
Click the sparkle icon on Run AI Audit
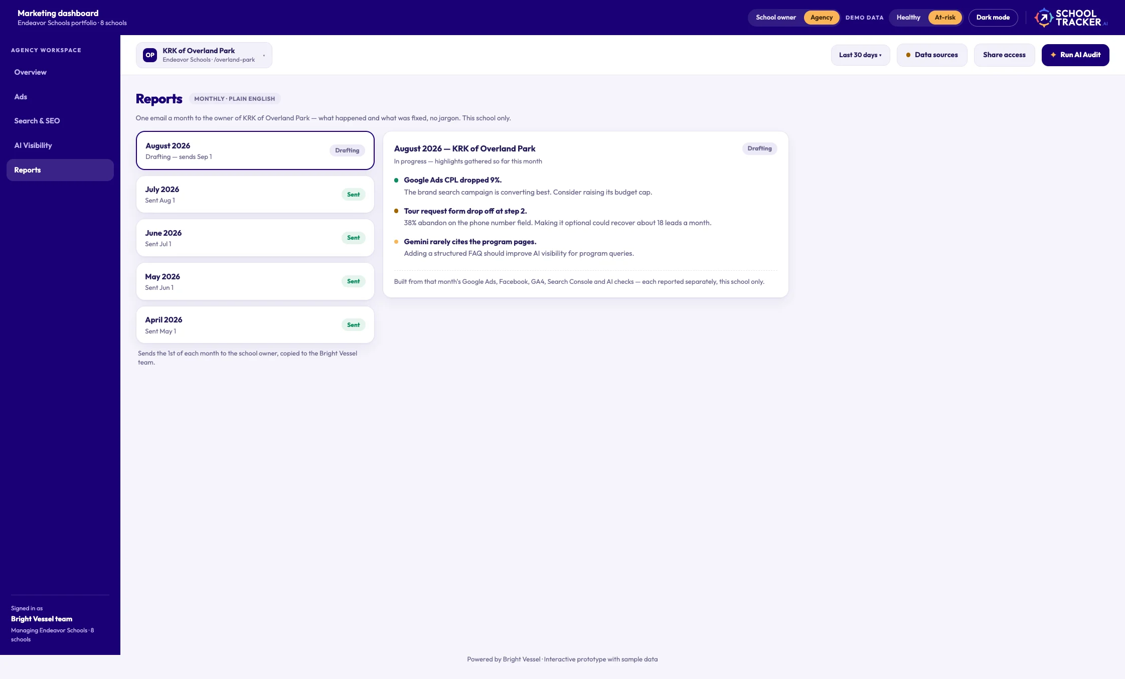(1053, 55)
